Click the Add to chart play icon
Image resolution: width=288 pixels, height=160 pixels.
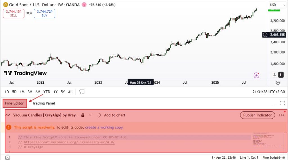pos(99,115)
